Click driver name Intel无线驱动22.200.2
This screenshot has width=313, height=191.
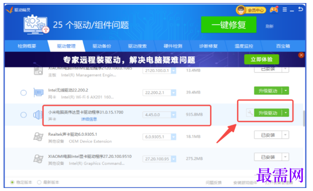click(68, 90)
